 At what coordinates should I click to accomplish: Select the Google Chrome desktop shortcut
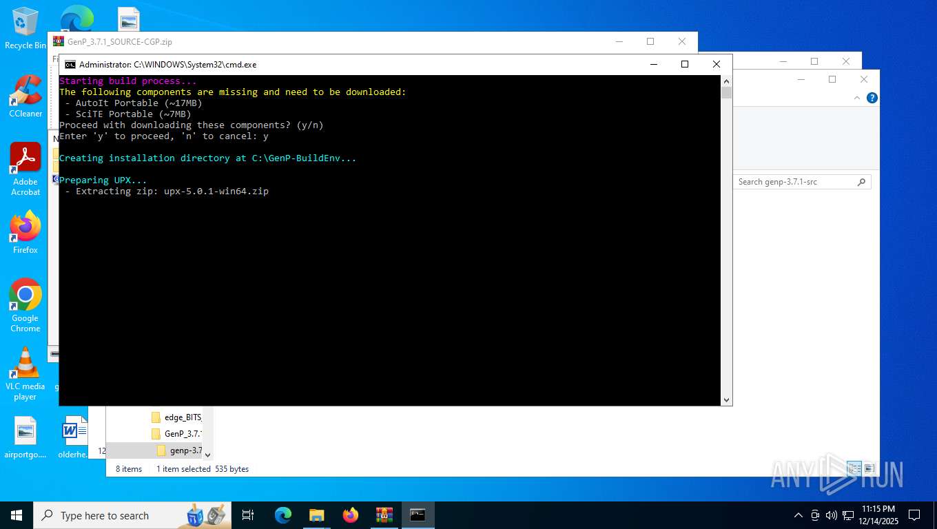[25, 305]
